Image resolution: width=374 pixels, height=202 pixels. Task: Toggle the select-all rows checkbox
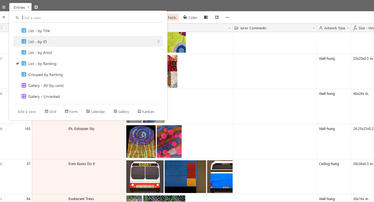pos(1,28)
